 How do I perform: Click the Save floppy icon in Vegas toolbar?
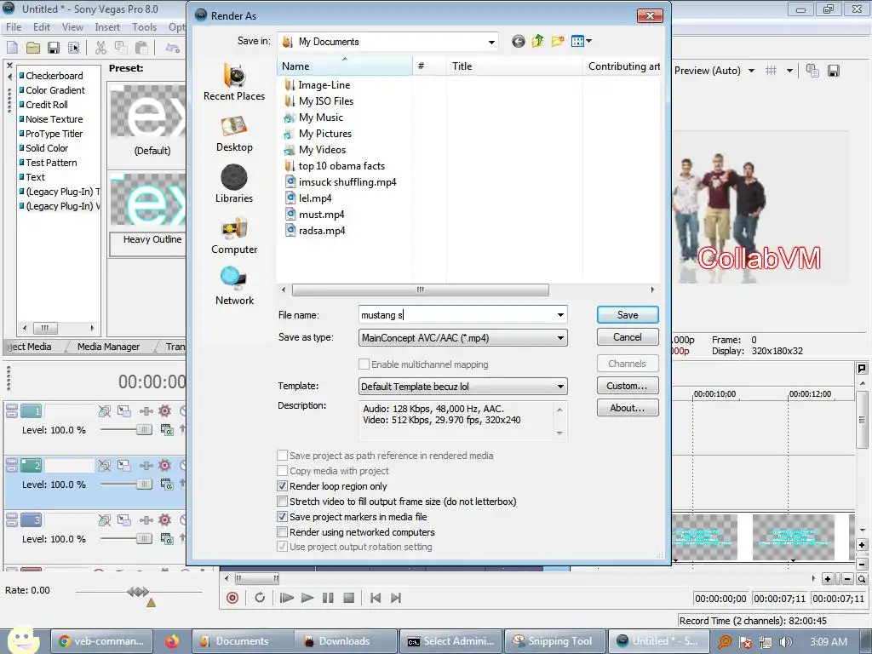(54, 48)
